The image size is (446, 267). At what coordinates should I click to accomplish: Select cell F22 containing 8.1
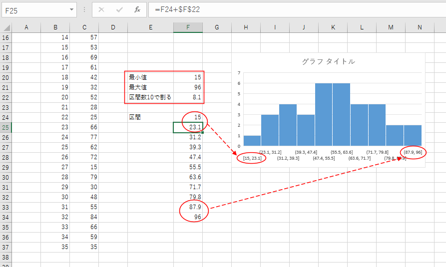click(188, 97)
